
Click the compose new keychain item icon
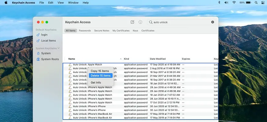(132, 22)
